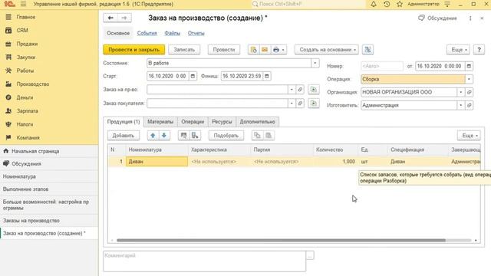This screenshot has height=276, width=491.
Task: Click the fill icon next to Заказ на пр-во
Action: point(314,90)
